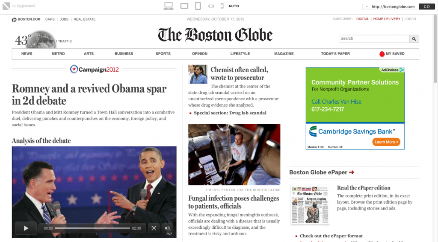
Task: Open the URL history dropdown arrow
Action: tap(367, 6)
